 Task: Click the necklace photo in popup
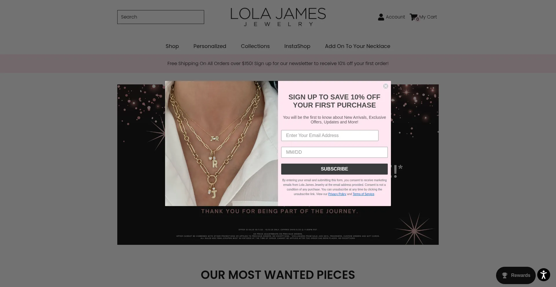[222, 143]
